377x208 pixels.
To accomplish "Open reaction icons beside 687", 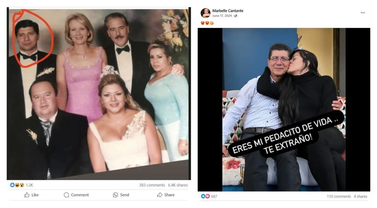I will [205, 196].
